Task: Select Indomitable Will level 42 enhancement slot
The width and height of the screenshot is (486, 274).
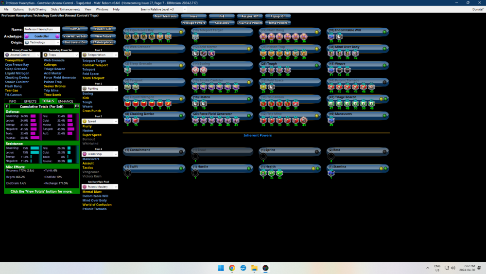Action: (339, 37)
